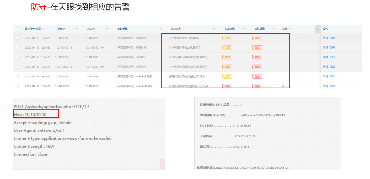Tick the select-all checkbox in table header

[x=17, y=29]
